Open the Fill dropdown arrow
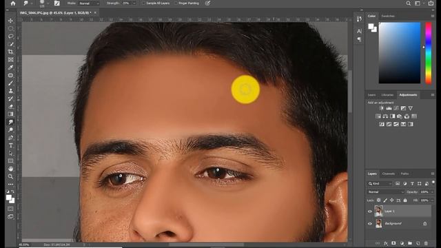 point(432,200)
